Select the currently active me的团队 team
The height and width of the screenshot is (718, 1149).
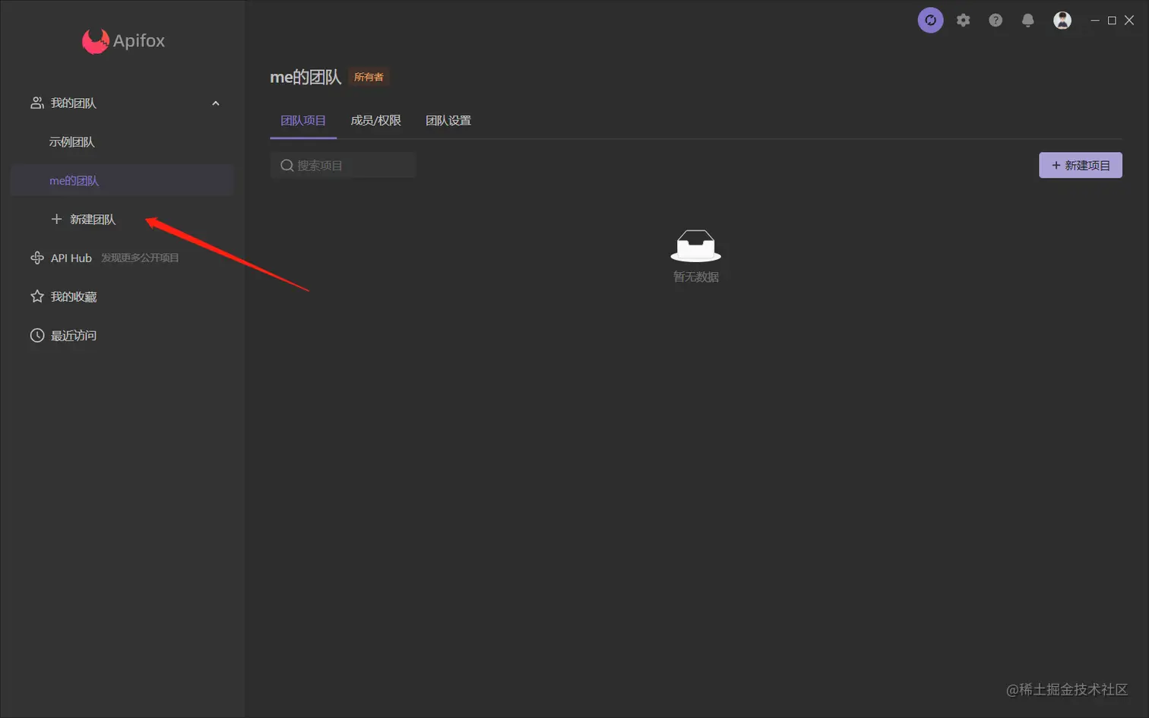point(74,180)
